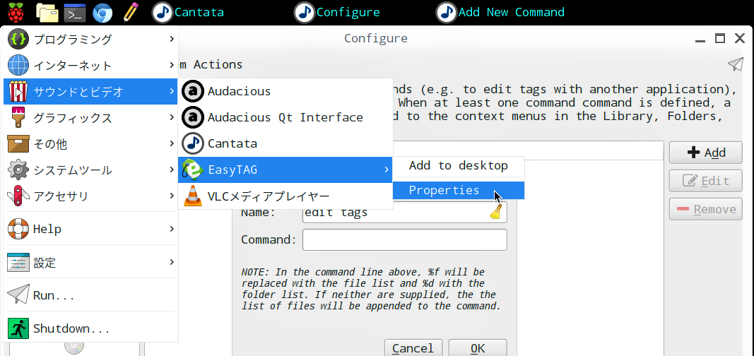Click the Remove button in Configure
Viewport: 754px width, 356px height.
[705, 210]
